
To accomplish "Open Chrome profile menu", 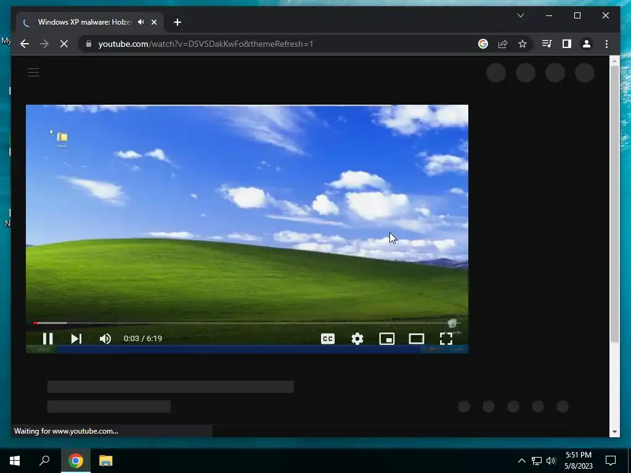I will click(587, 44).
